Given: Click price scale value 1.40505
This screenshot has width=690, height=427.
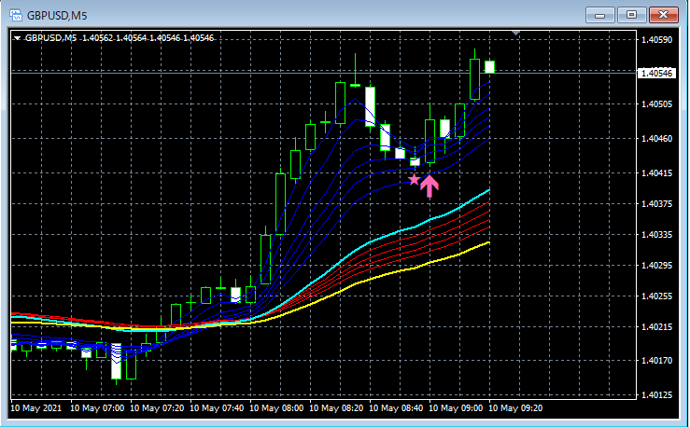Looking at the screenshot, I should (x=657, y=104).
